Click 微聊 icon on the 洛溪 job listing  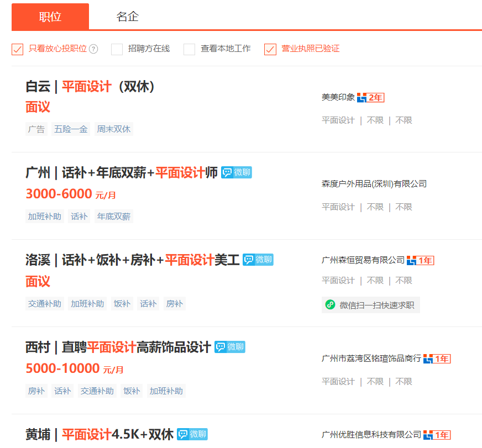coord(258,260)
